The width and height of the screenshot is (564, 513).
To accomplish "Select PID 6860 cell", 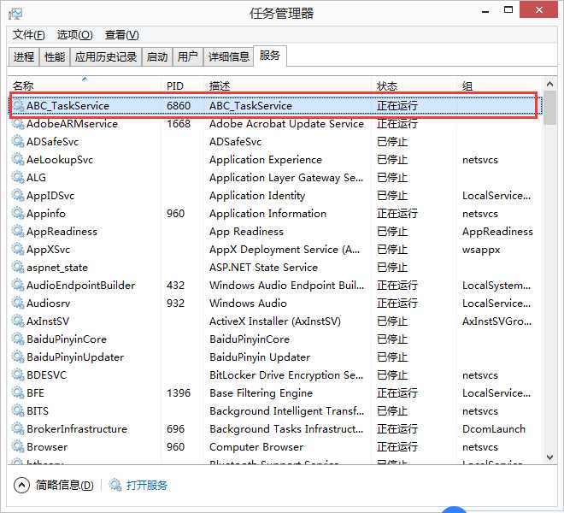I will [x=179, y=105].
